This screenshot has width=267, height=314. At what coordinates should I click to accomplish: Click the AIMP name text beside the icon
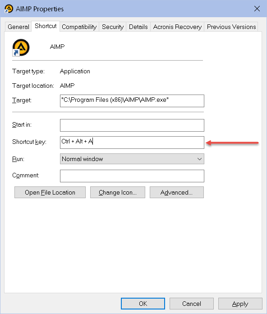(57, 47)
